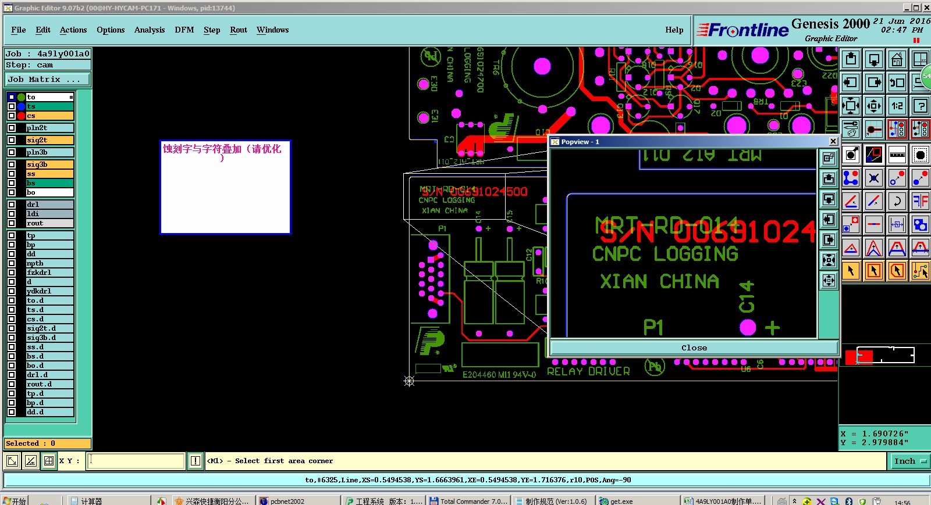Select the polygon area selection arrow tool
931x505 pixels.
pyautogui.click(x=897, y=271)
